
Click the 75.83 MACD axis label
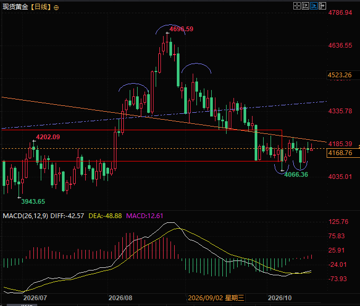(337, 236)
